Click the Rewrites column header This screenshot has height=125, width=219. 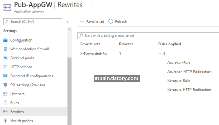126,44
